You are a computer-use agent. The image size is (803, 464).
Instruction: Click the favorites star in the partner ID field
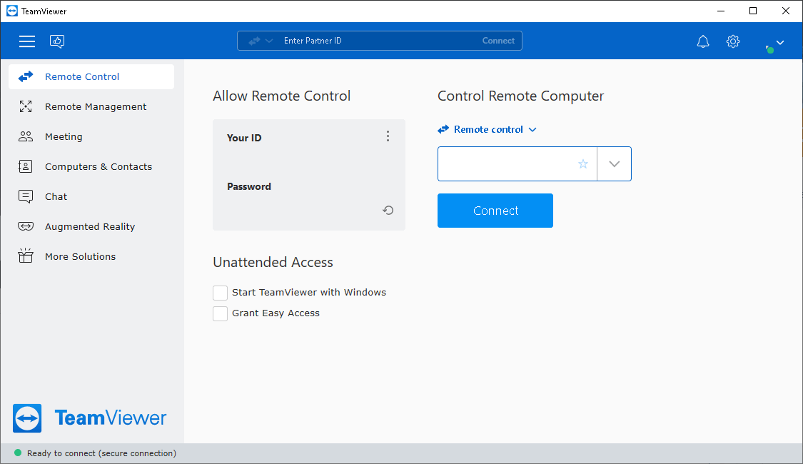click(x=582, y=164)
